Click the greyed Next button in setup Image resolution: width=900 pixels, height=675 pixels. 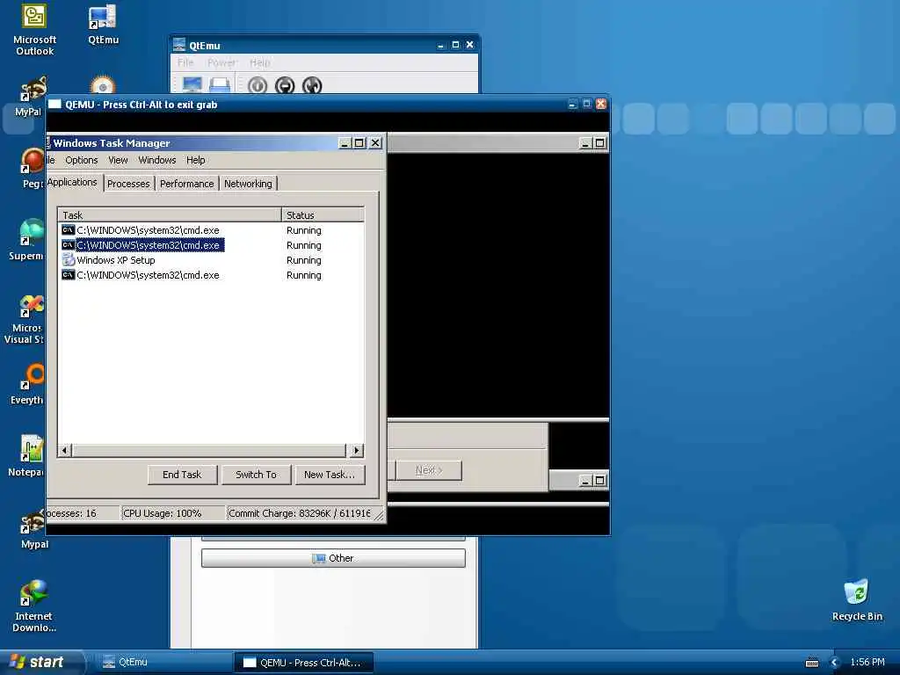429,470
